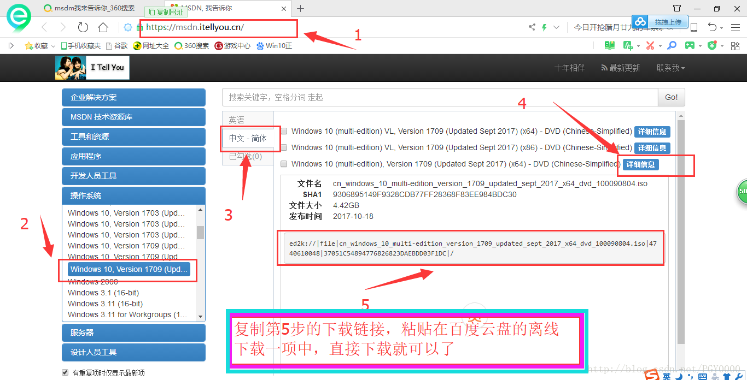This screenshot has width=747, height=380.
Task: Check the 1709 VL x86 DVD checkbox
Action: pyautogui.click(x=284, y=147)
